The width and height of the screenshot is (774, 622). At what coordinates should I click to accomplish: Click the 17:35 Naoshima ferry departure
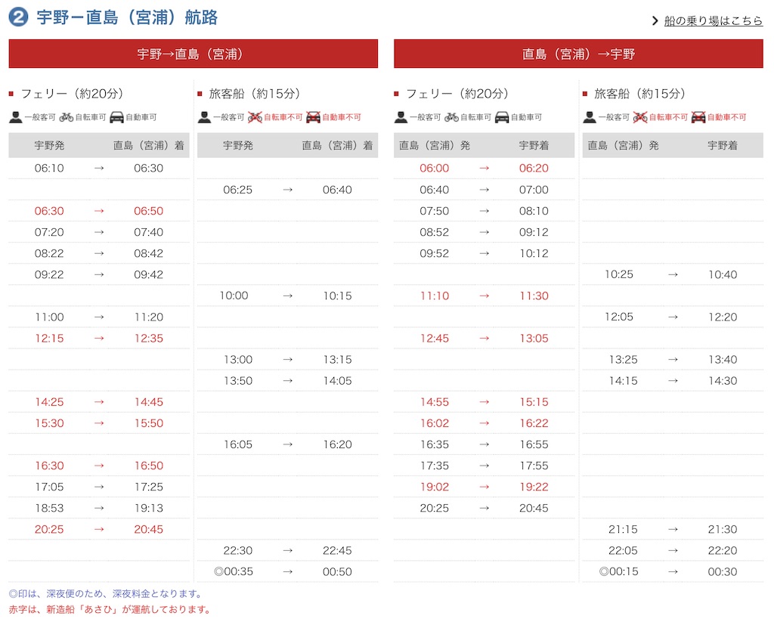[x=435, y=466]
